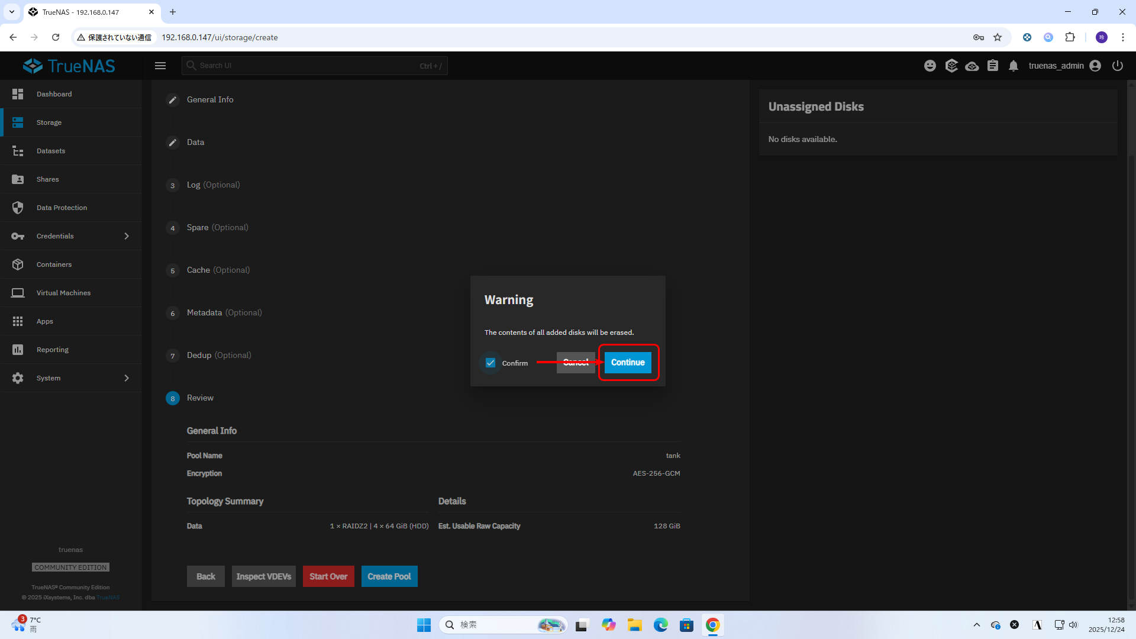Click the truenas_admin account icon
The width and height of the screenshot is (1136, 639).
click(1095, 66)
